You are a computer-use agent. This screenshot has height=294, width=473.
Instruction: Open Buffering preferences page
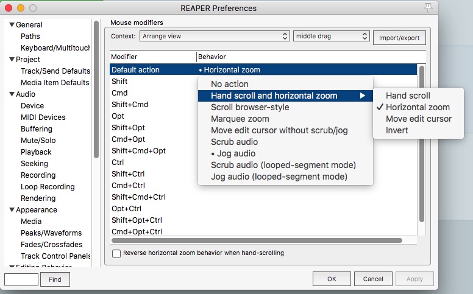(x=37, y=128)
